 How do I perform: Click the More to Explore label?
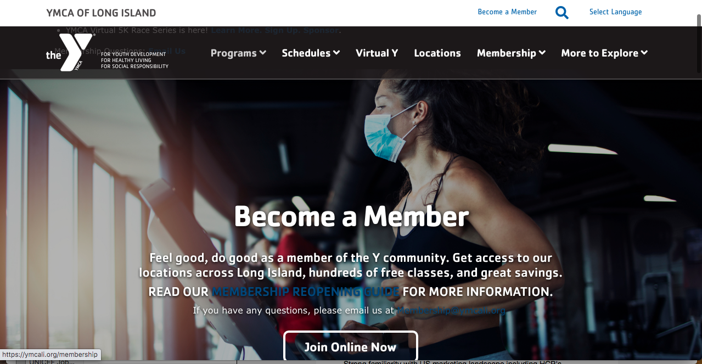click(600, 53)
